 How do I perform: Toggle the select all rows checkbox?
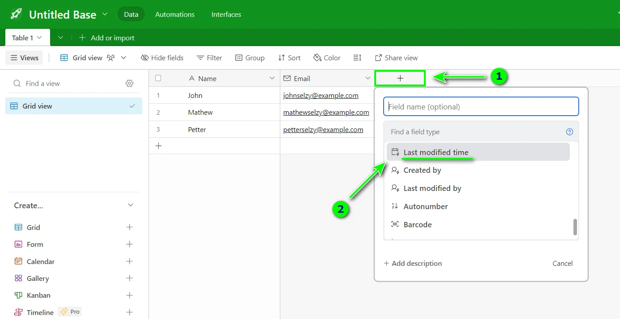[158, 78]
